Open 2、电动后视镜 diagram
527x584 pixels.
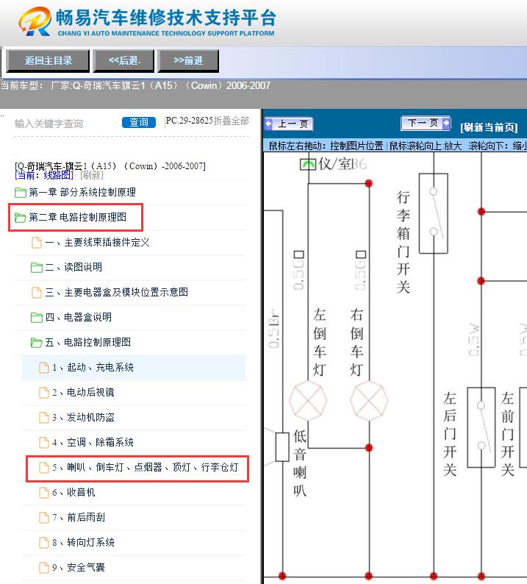pyautogui.click(x=83, y=392)
